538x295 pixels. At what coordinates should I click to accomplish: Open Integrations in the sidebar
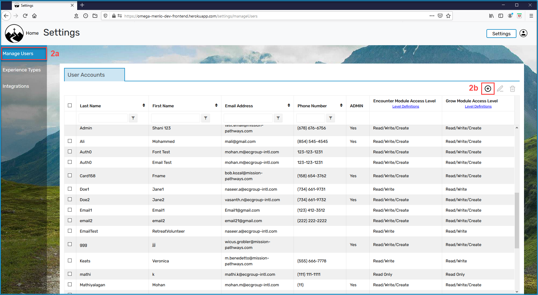pyautogui.click(x=16, y=86)
